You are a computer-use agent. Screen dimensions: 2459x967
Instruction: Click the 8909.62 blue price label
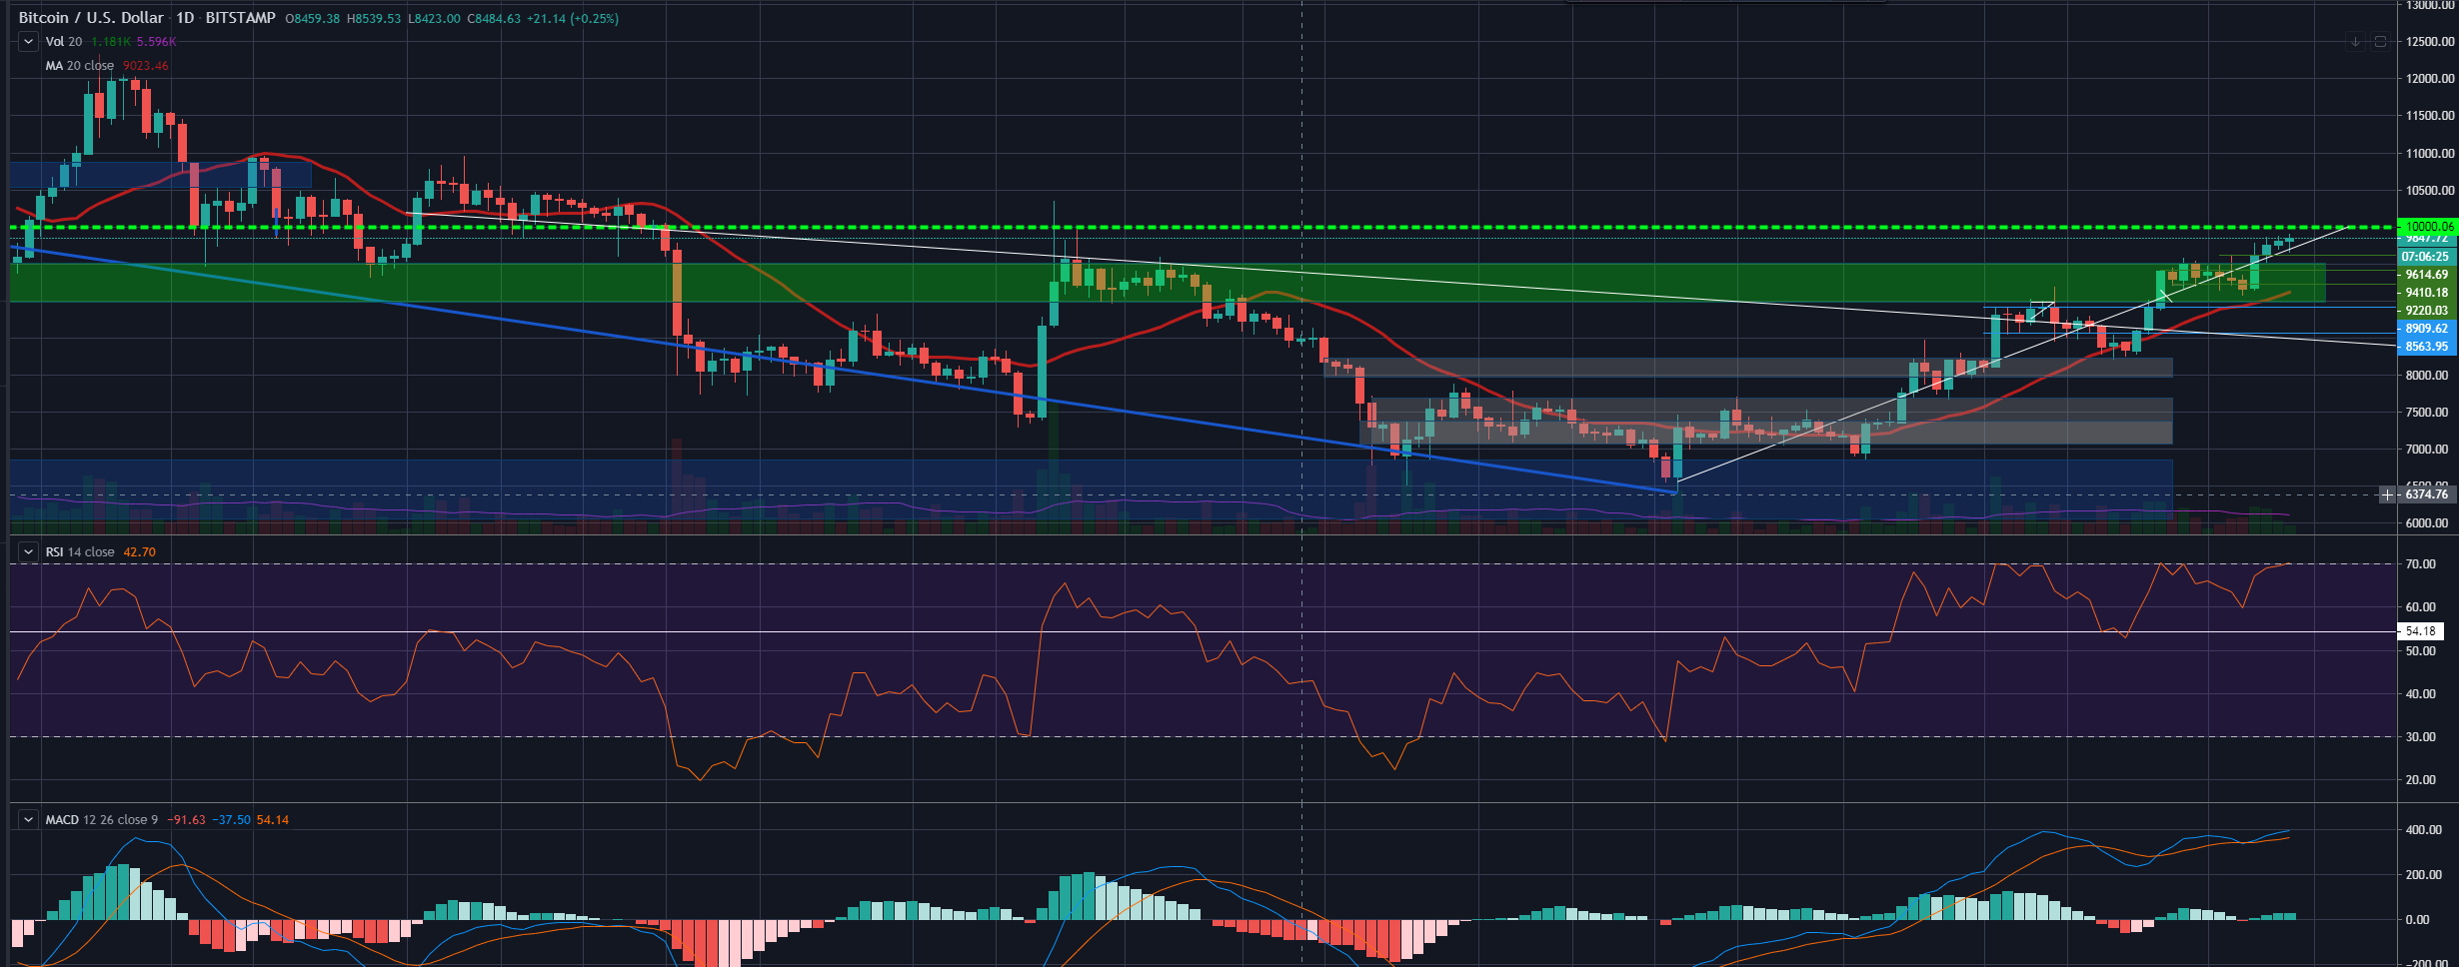click(x=2427, y=329)
